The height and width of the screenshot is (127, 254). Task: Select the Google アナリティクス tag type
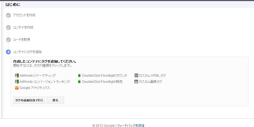pyautogui.click(x=35, y=88)
